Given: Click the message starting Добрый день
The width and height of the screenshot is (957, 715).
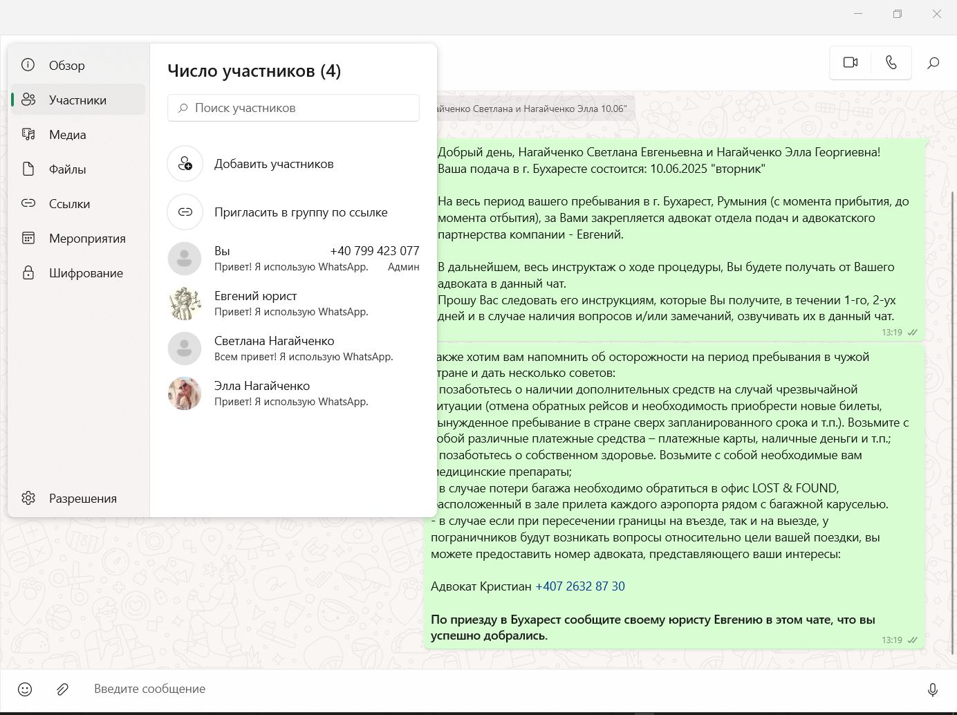Looking at the screenshot, I should click(681, 240).
